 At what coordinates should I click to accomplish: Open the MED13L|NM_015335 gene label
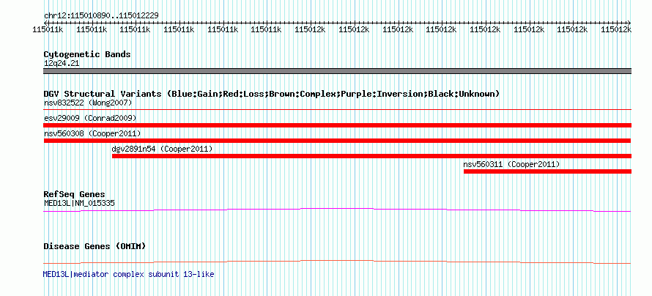coord(79,203)
